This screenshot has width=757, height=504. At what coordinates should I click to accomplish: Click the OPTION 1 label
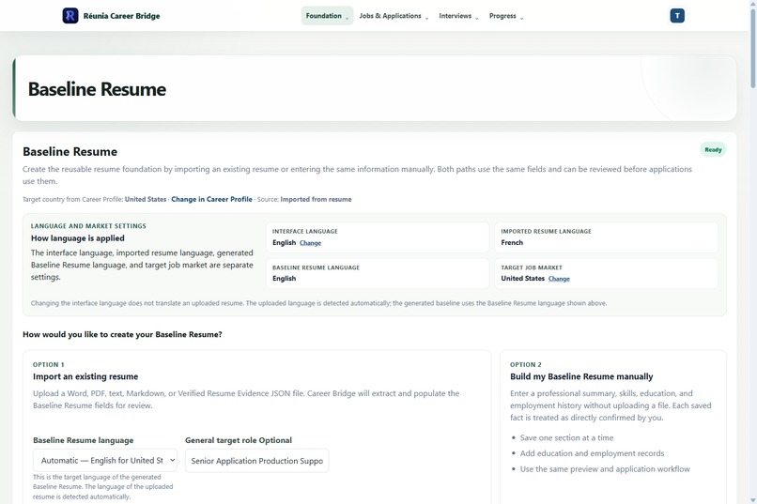(x=48, y=364)
